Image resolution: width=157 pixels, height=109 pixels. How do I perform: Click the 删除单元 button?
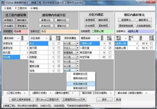[144, 20]
